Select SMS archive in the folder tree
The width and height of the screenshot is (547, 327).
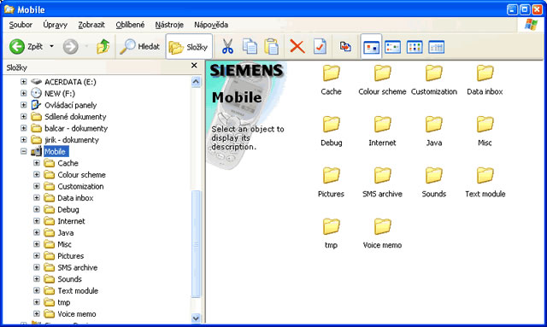78,268
